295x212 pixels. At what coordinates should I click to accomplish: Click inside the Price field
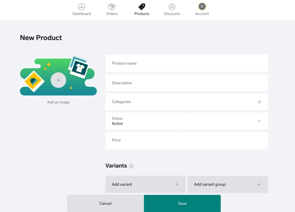click(x=187, y=140)
